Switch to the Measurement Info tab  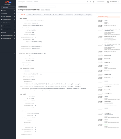pyautogui.click(x=47, y=15)
